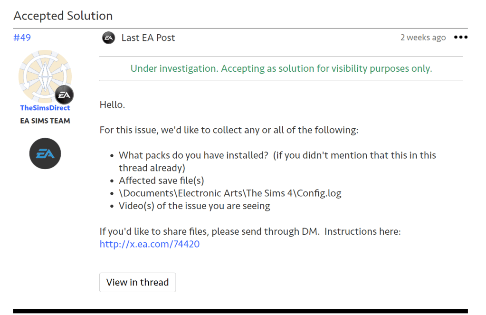This screenshot has height=315, width=486.
Task: Click the Config.log file path text
Action: (230, 193)
